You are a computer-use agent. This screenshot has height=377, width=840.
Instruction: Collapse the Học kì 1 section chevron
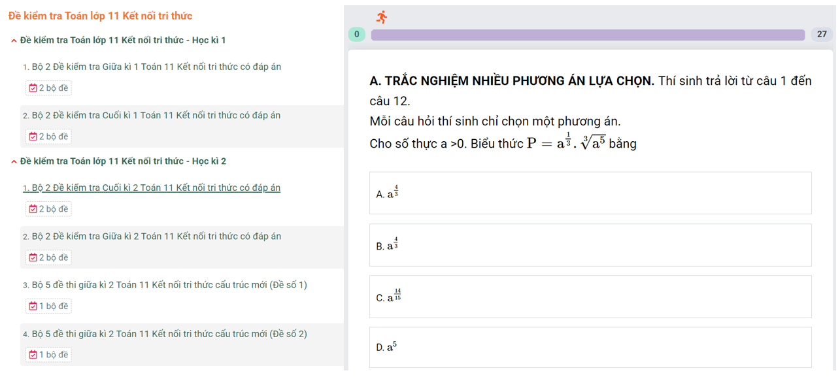pos(14,41)
